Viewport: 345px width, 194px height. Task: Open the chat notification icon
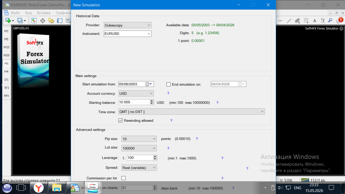point(340,21)
